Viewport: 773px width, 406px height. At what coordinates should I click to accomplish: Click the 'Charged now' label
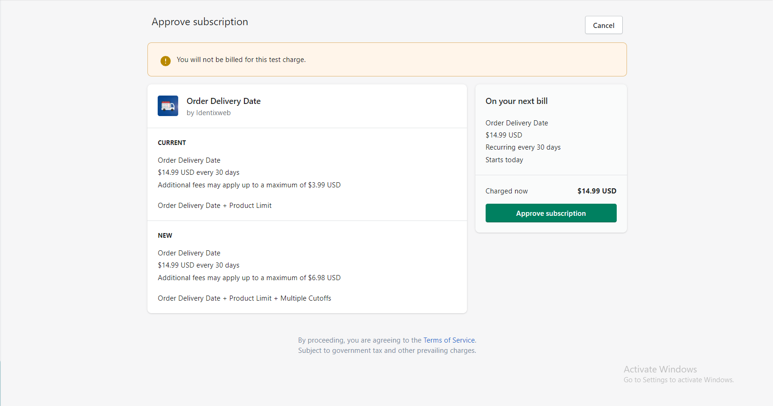(x=507, y=191)
